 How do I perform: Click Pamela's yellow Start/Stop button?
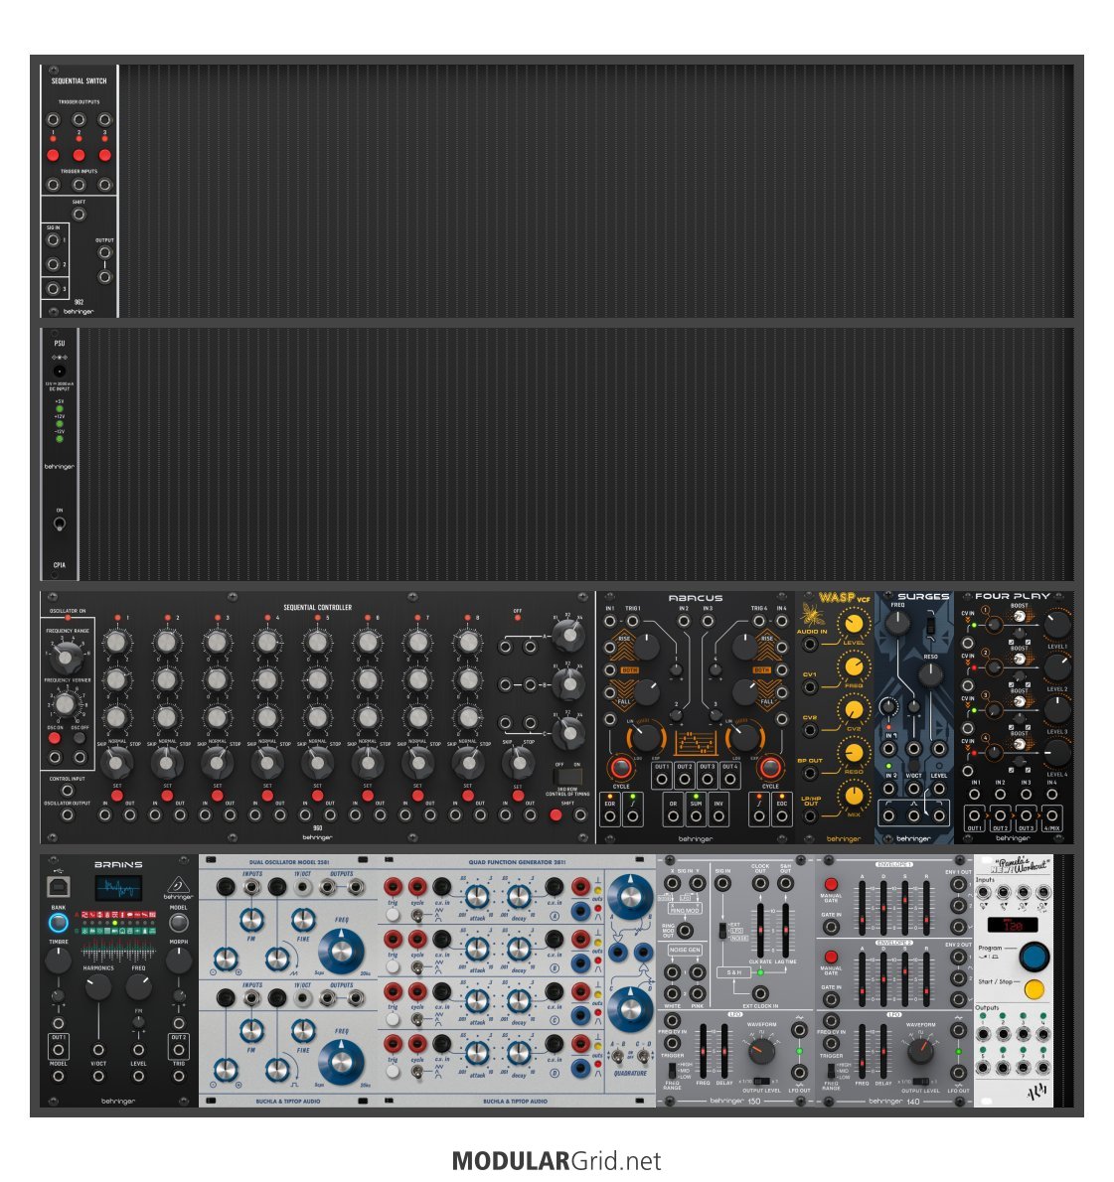point(1034,988)
